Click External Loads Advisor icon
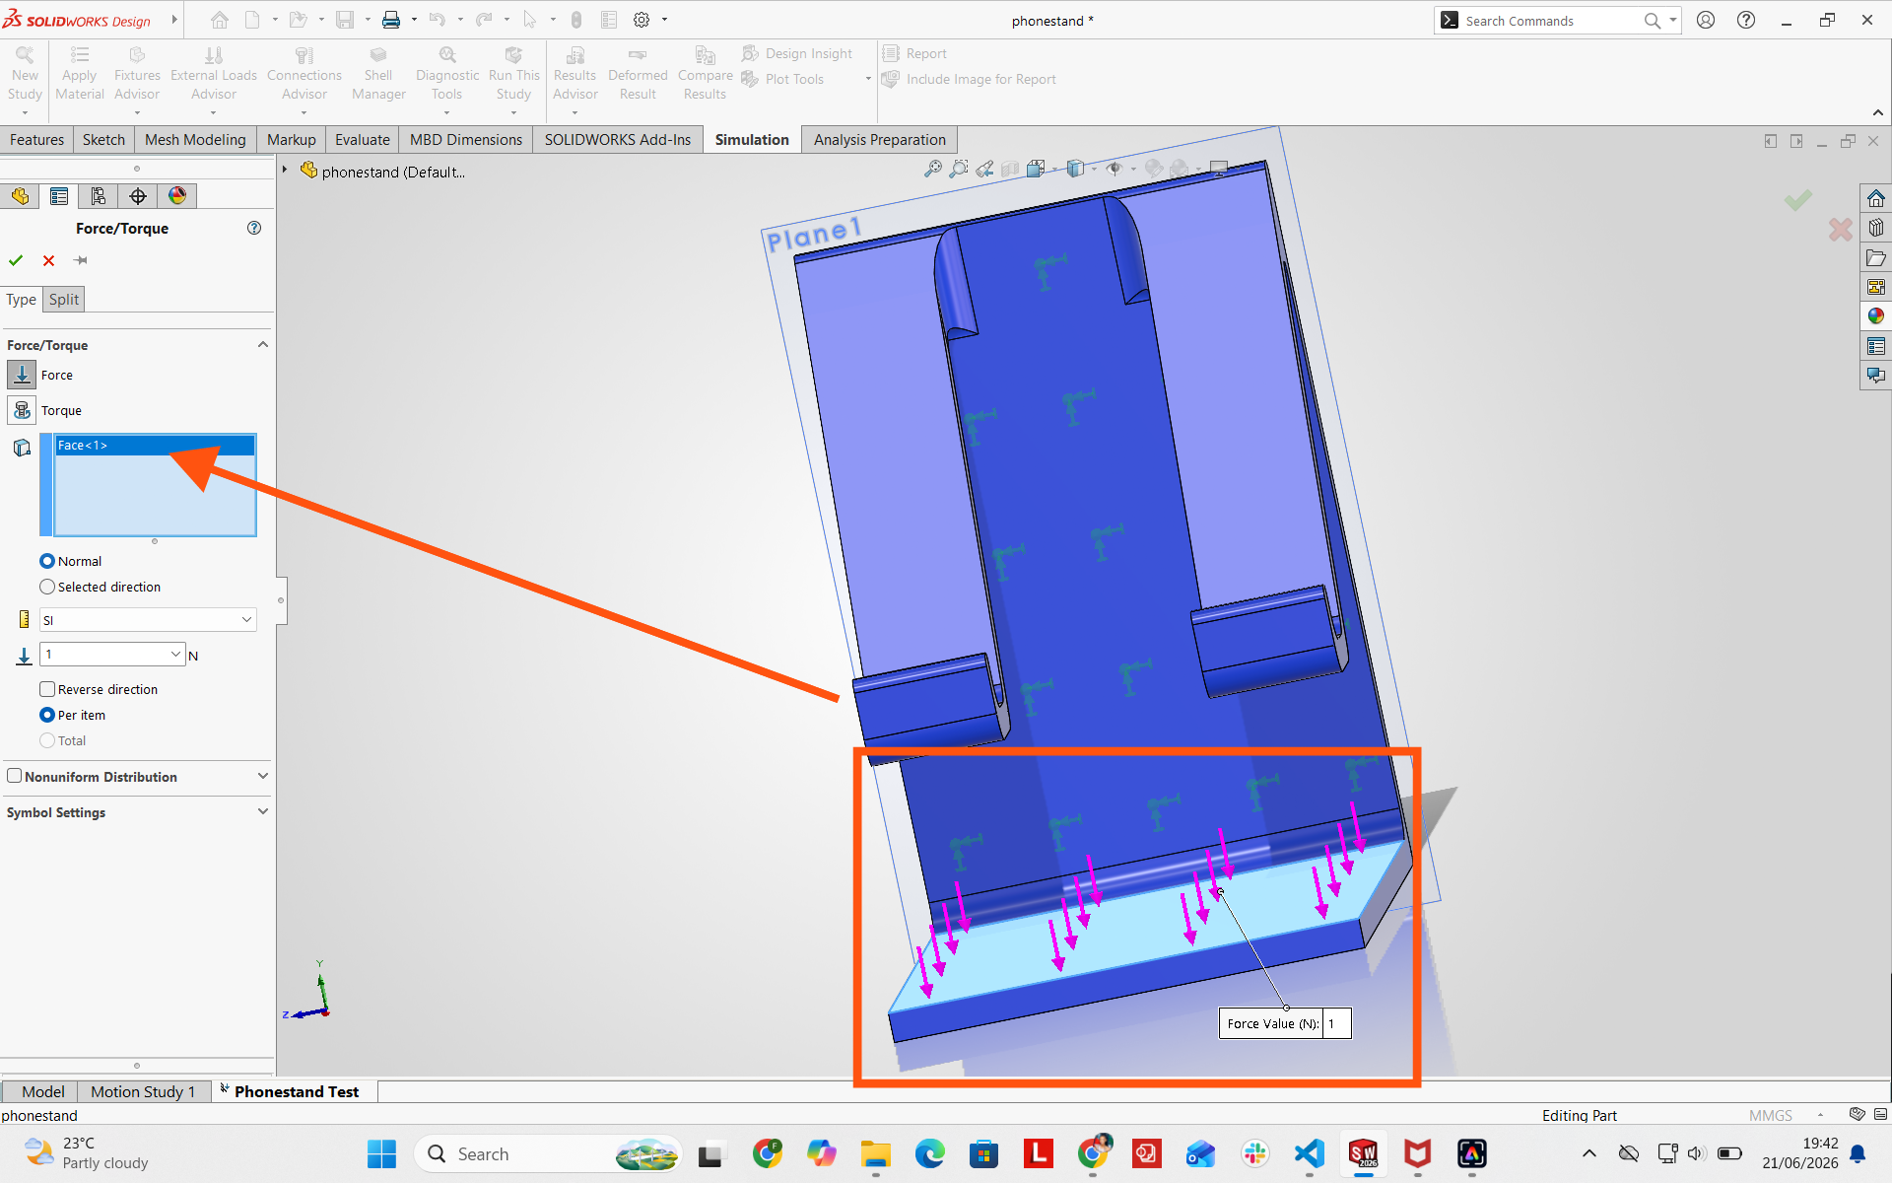This screenshot has width=1892, height=1183. pyautogui.click(x=214, y=55)
